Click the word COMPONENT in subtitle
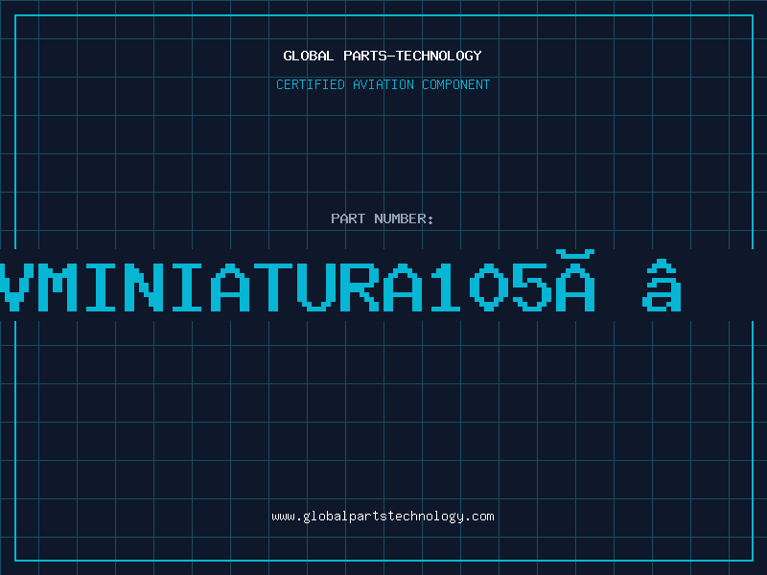Viewport: 767px width, 575px height. pyautogui.click(x=456, y=84)
